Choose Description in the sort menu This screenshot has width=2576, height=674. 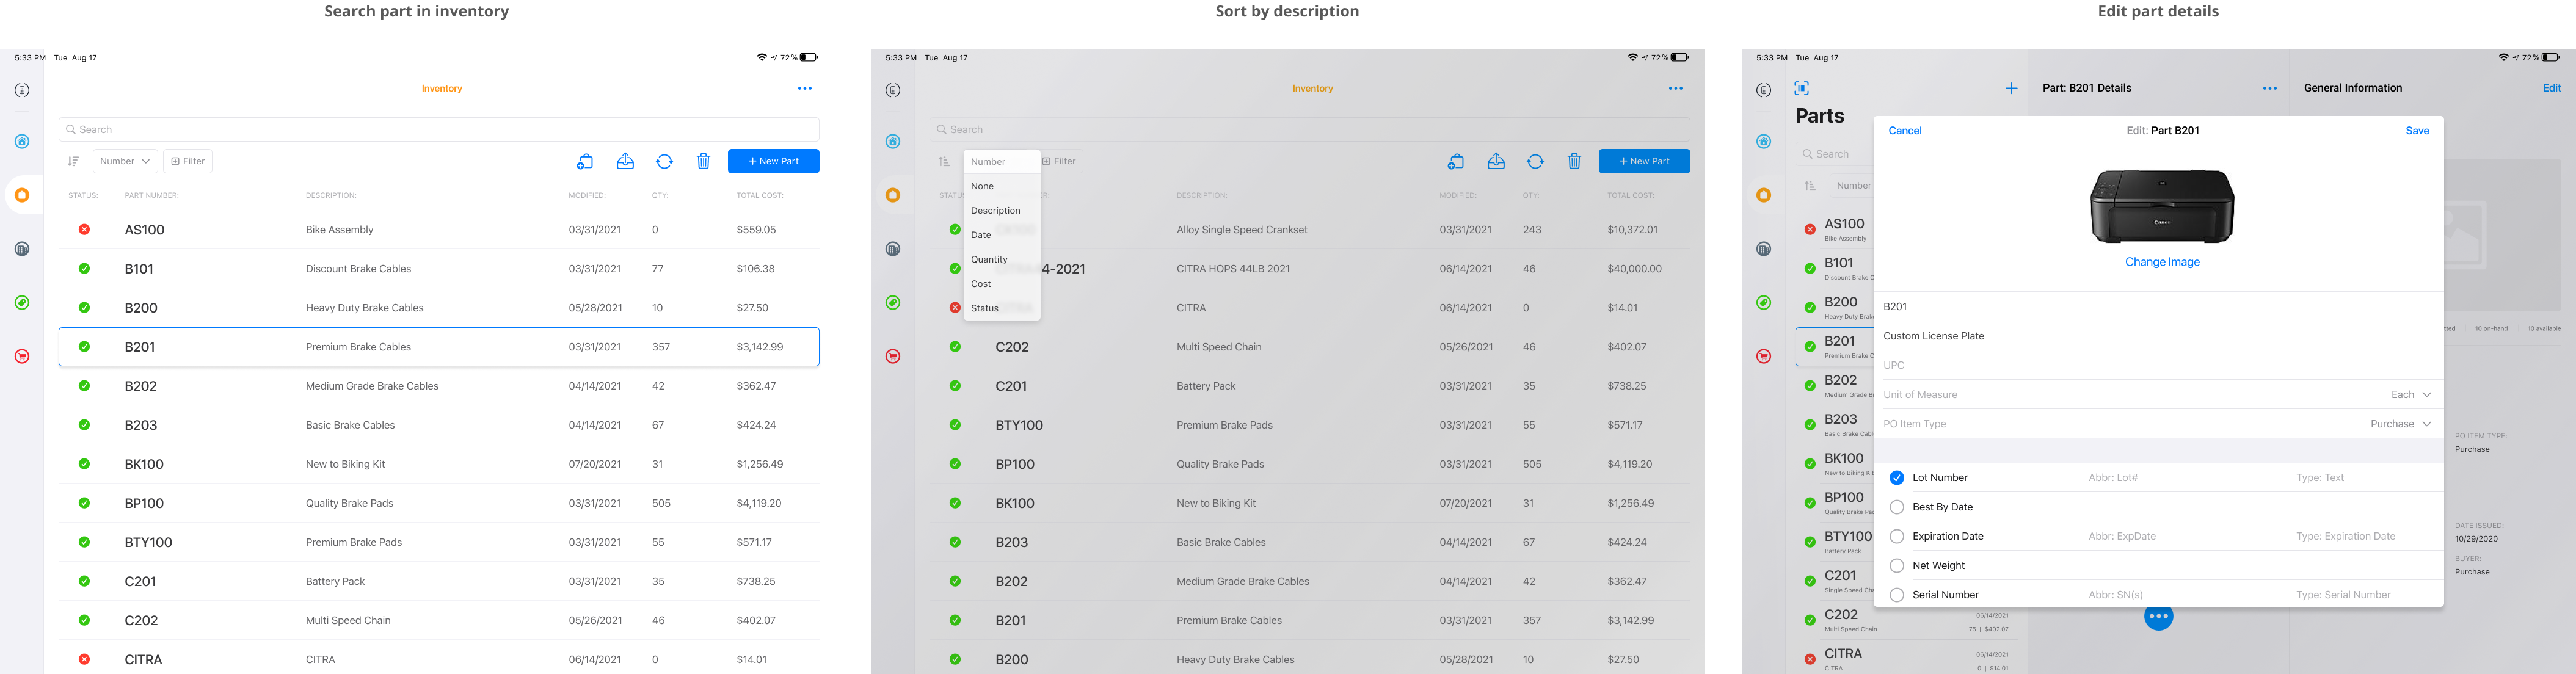tap(995, 211)
